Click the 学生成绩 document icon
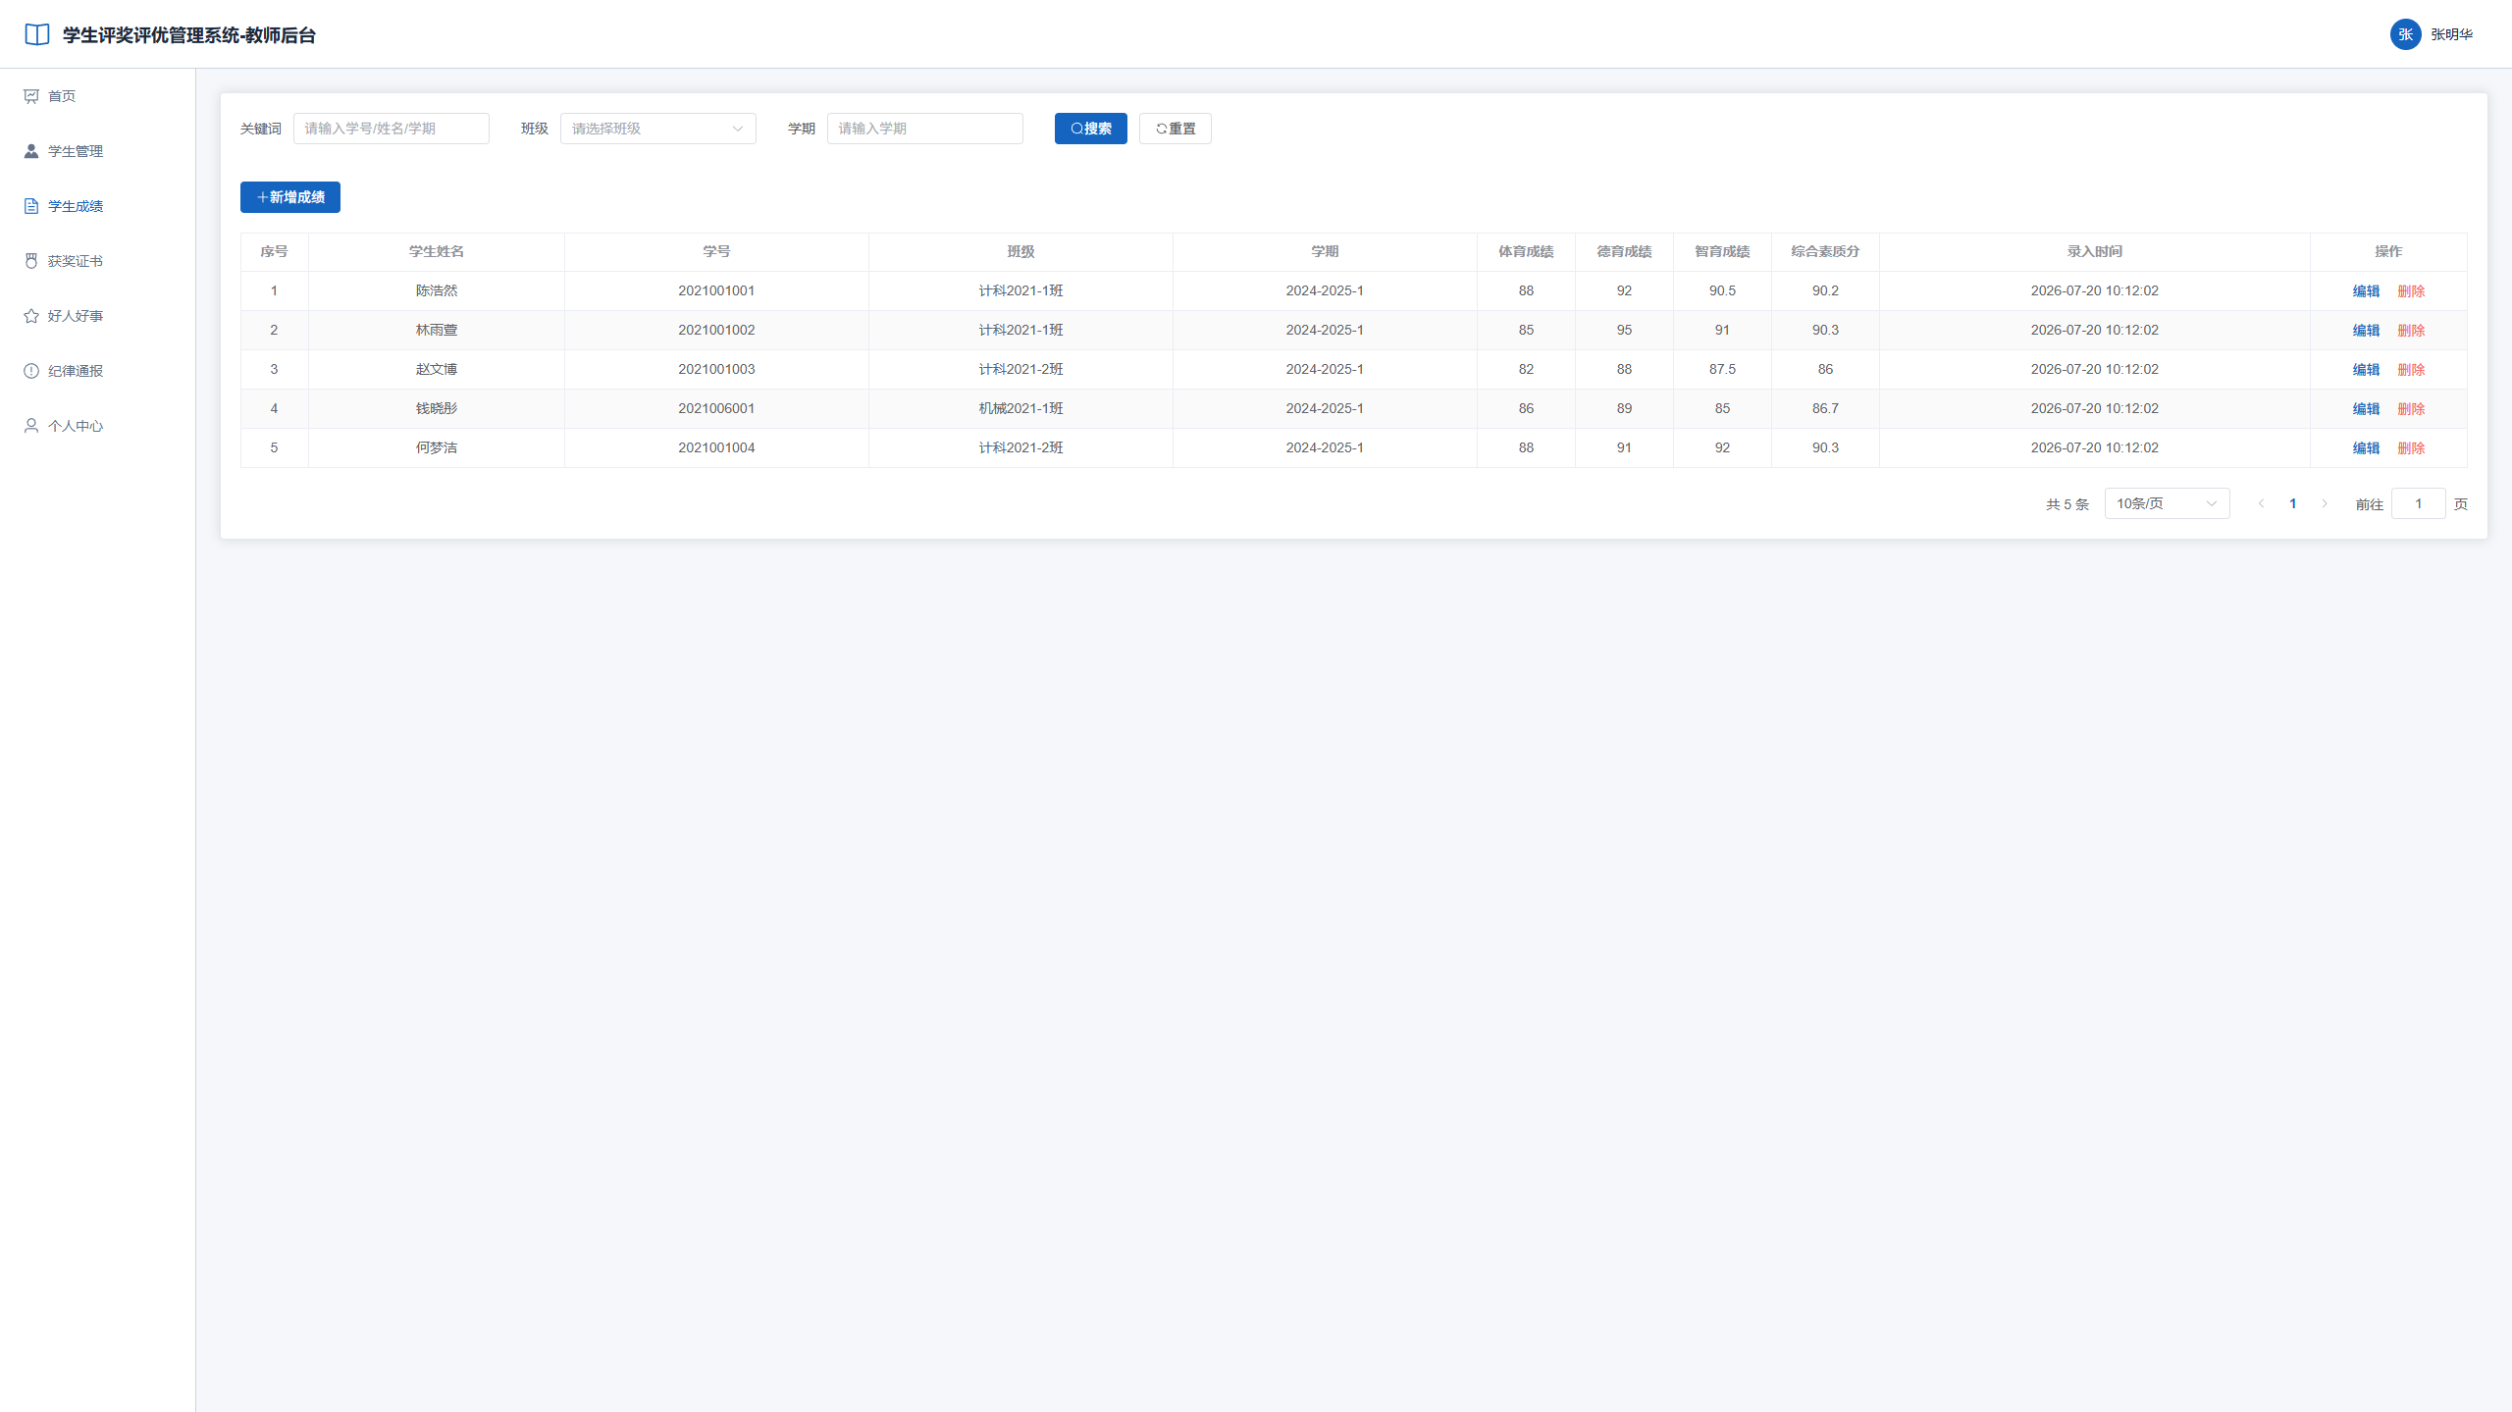The width and height of the screenshot is (2512, 1412). (x=31, y=206)
